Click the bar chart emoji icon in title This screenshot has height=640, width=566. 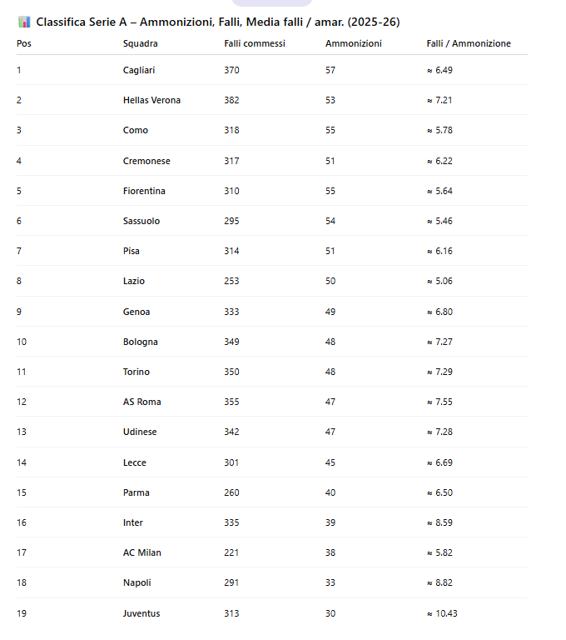(x=23, y=22)
